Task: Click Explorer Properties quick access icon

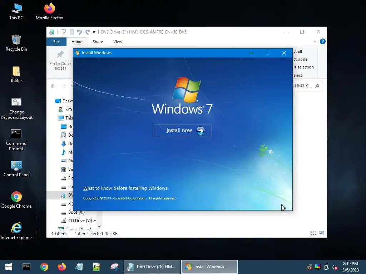Action: tap(64, 32)
